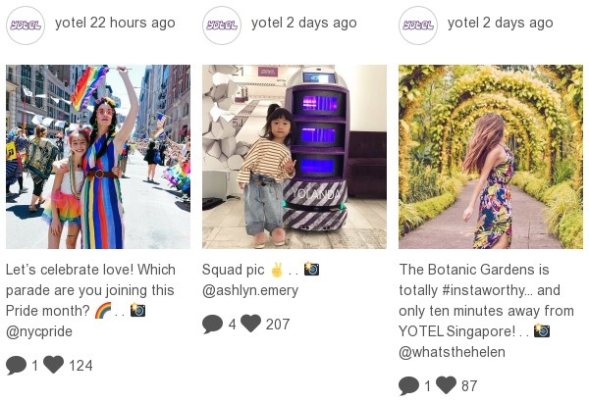
Task: Click the comment icon on the Botanic Gardens post
Action: (x=408, y=385)
